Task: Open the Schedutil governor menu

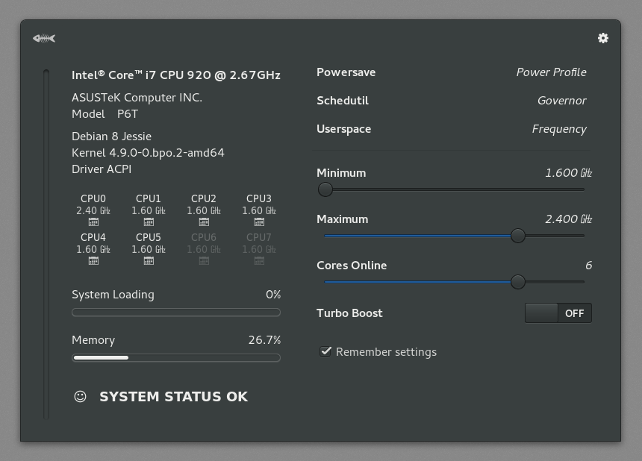Action: click(x=452, y=101)
